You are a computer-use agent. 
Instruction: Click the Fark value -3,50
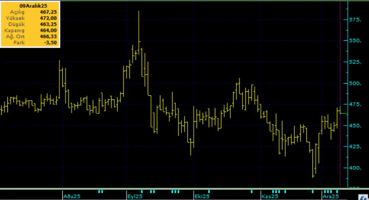(50, 43)
